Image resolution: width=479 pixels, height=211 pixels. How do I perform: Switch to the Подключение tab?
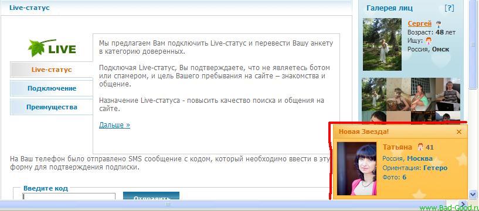[52, 88]
